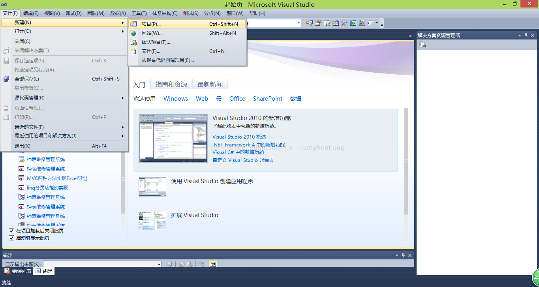Open the Properties window toolbar icon
The height and width of the screenshot is (287, 539).
pos(318,23)
